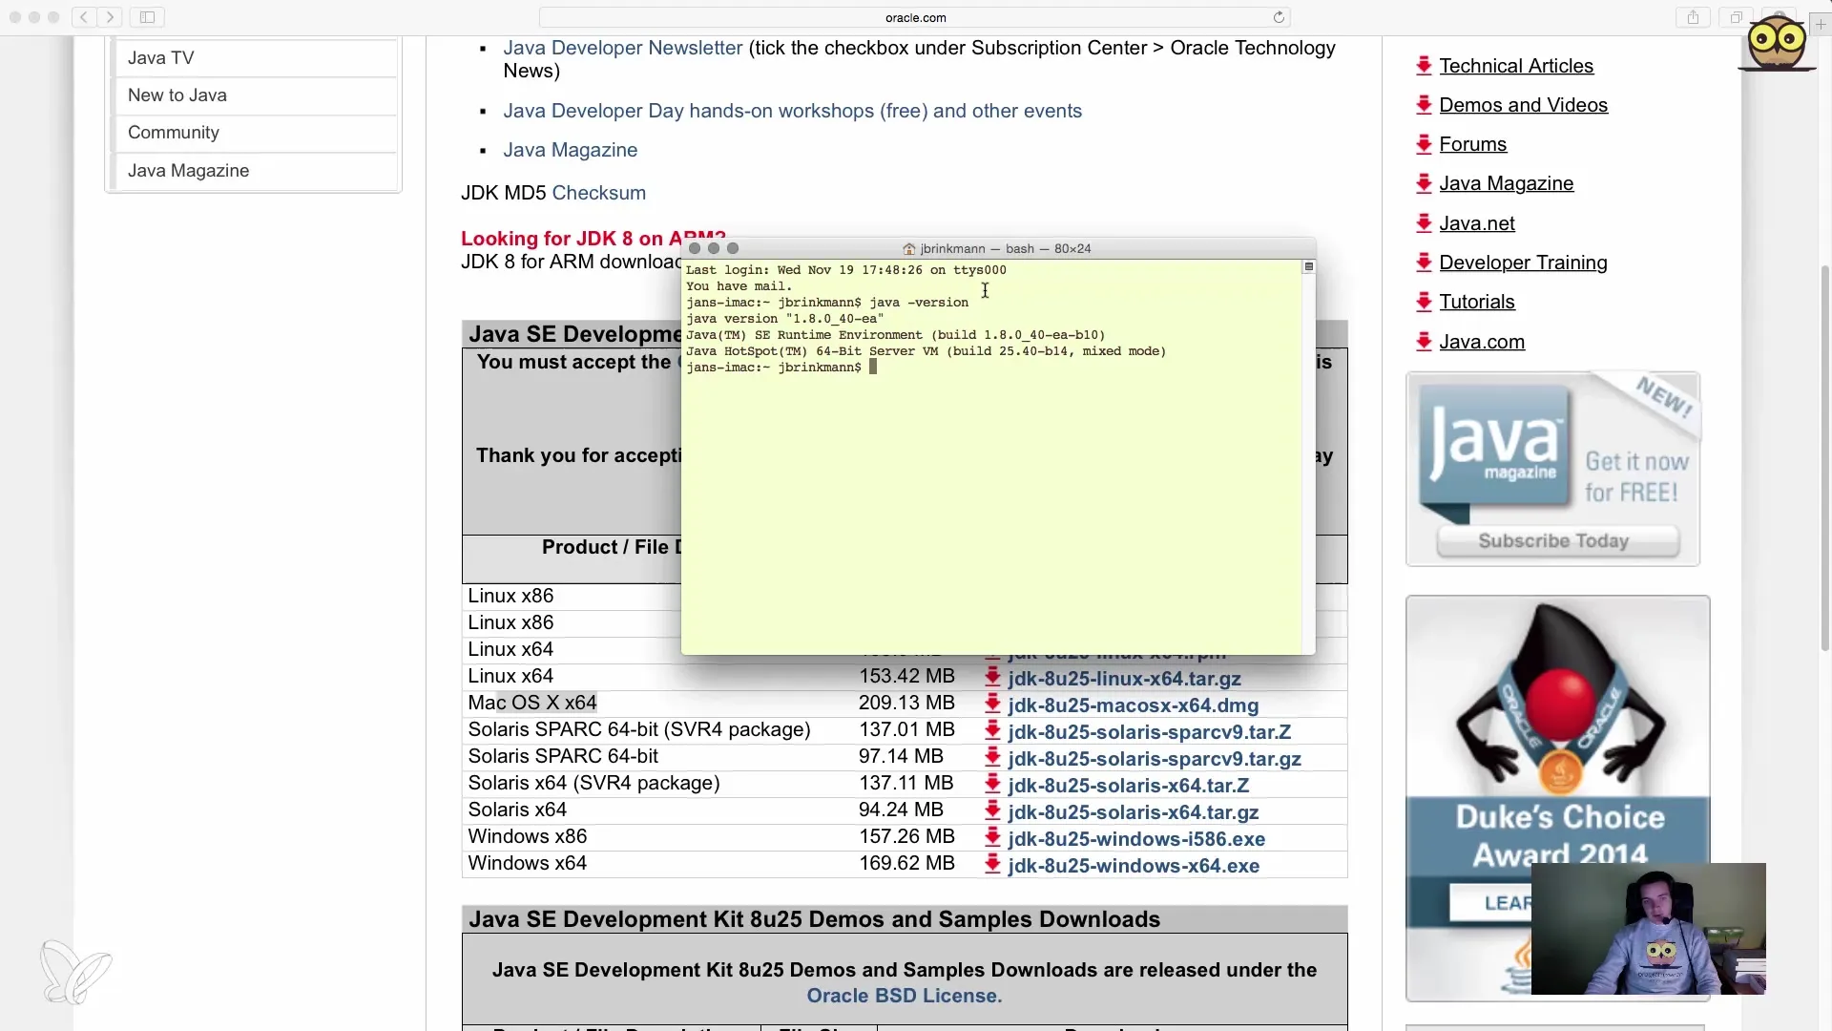
Task: Click Safari page vertical scrollbar
Action: click(1825, 458)
